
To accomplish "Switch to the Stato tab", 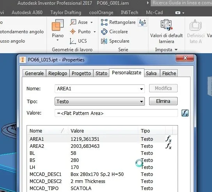I will point(102,73).
